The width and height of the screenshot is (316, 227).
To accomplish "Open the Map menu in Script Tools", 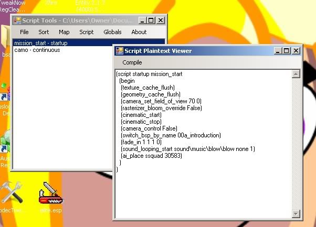I will point(64,32).
